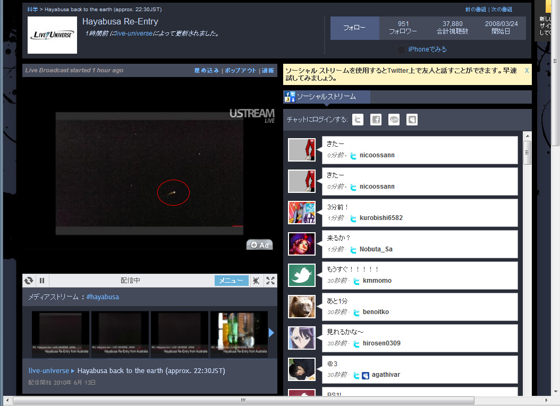Close the yellow Social Stream notice

pos(527,70)
